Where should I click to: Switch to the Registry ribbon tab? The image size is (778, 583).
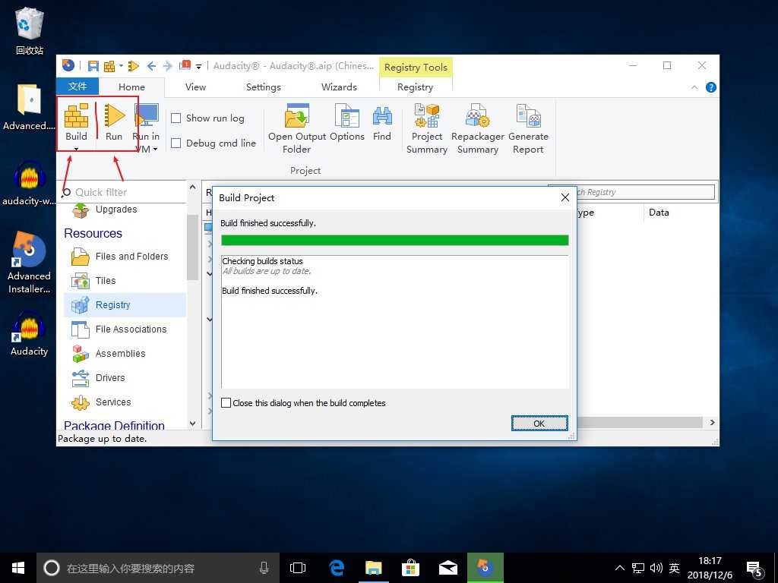[x=416, y=87]
